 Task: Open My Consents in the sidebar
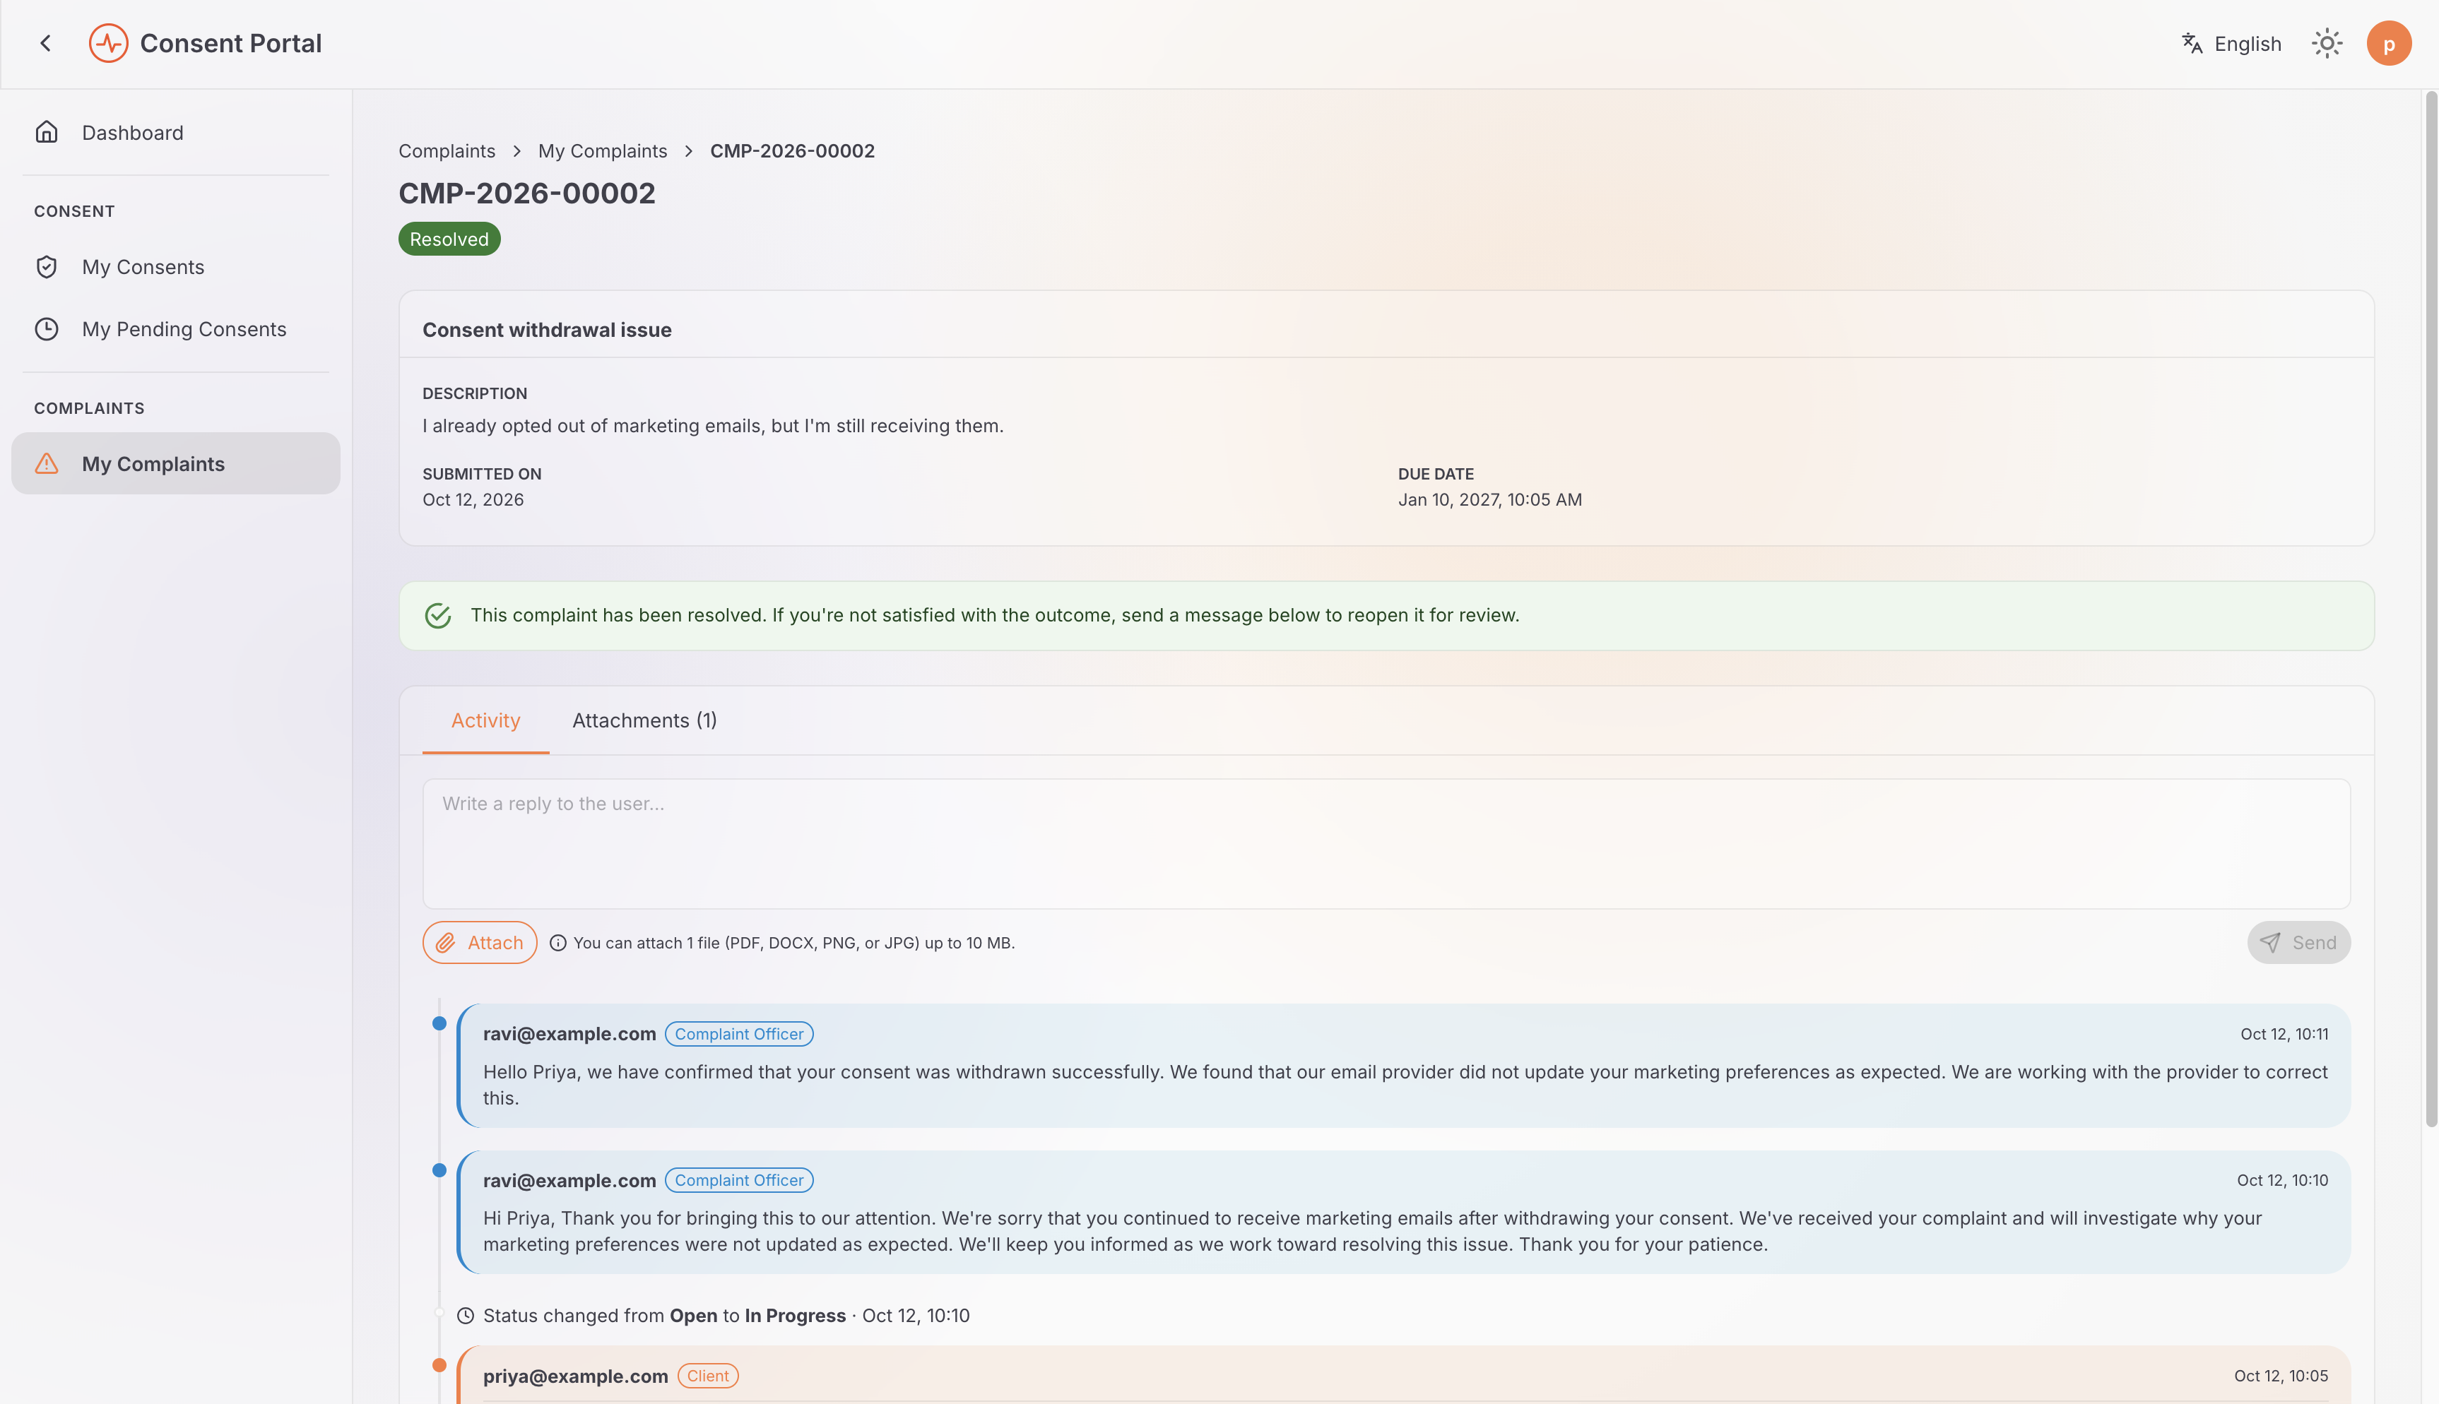pyautogui.click(x=175, y=267)
